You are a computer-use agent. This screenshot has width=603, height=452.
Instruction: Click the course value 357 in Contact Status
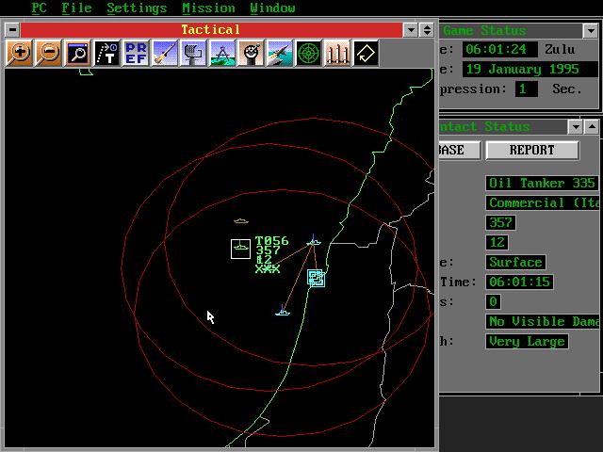500,222
